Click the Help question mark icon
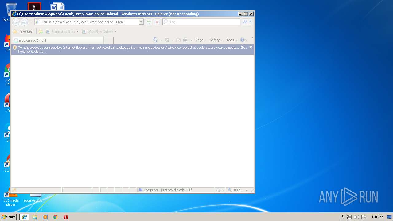The width and height of the screenshot is (393, 221). click(242, 40)
